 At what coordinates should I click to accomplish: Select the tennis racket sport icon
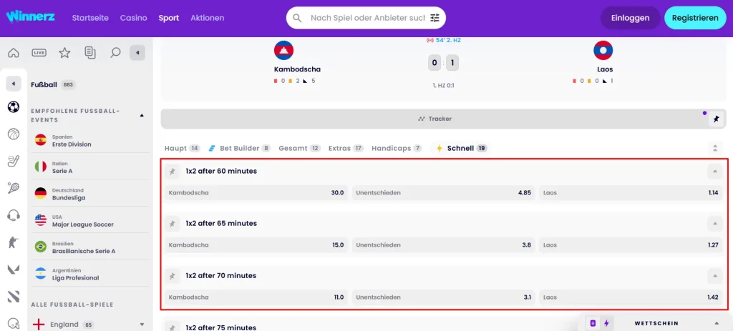[x=14, y=188]
